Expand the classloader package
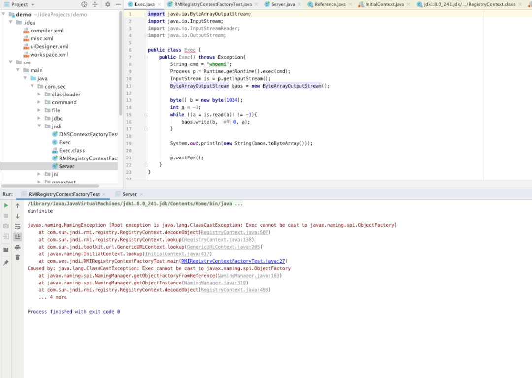The image size is (532, 378). tap(39, 94)
